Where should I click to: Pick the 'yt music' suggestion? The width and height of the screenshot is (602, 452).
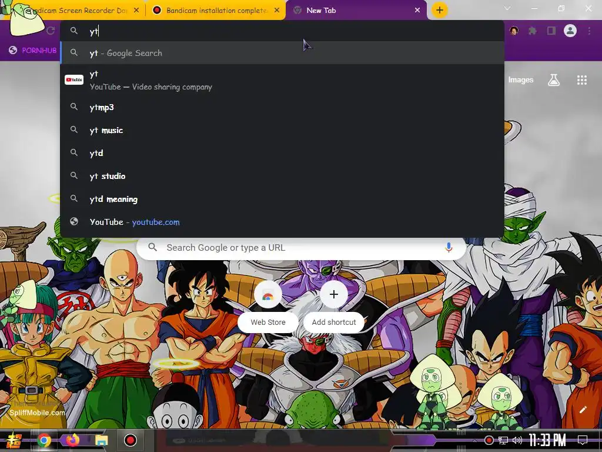(x=282, y=130)
